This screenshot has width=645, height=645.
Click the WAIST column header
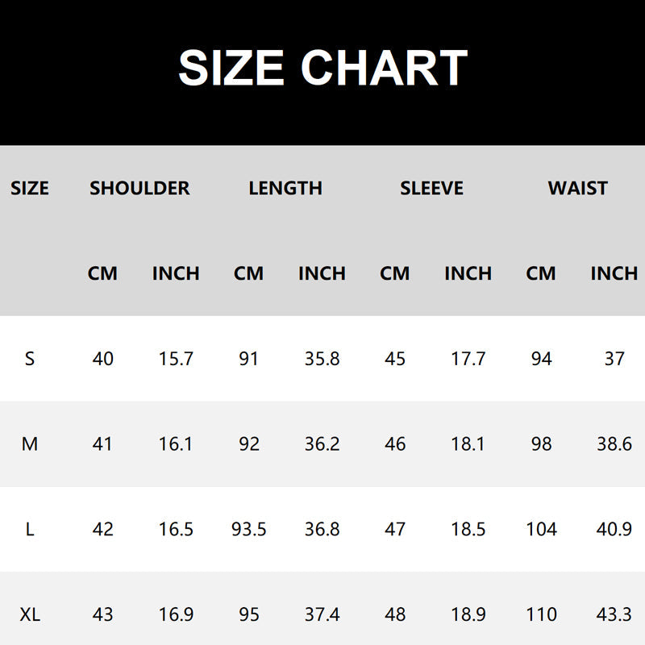tap(577, 189)
